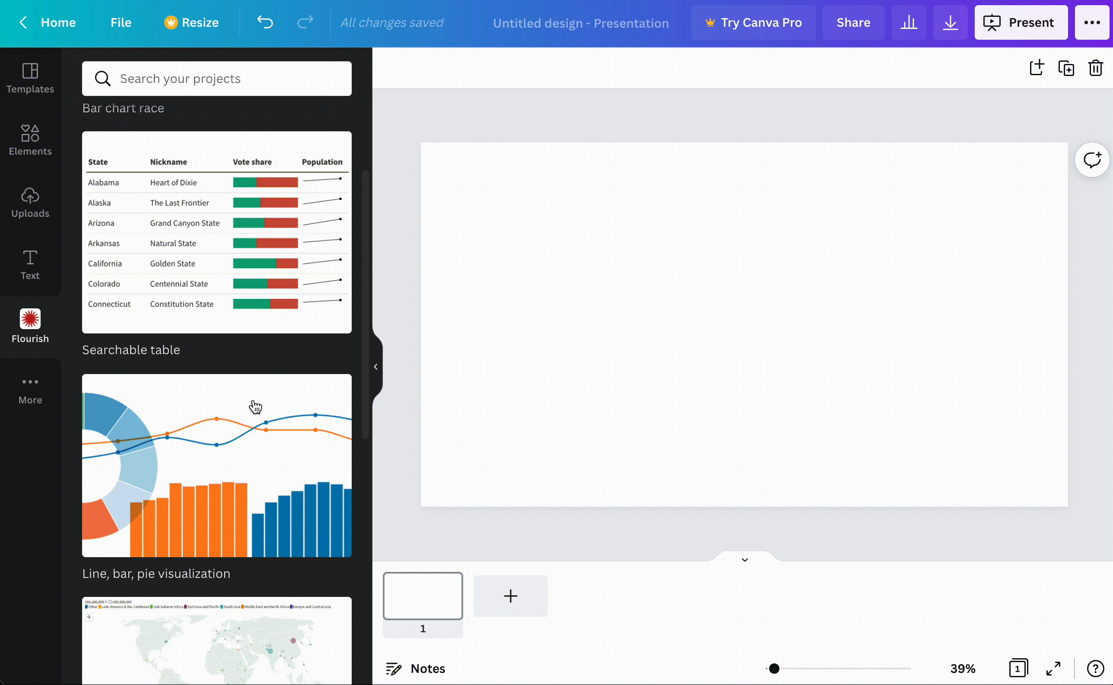The height and width of the screenshot is (685, 1113).
Task: Click the Search your projects field
Action: (216, 78)
